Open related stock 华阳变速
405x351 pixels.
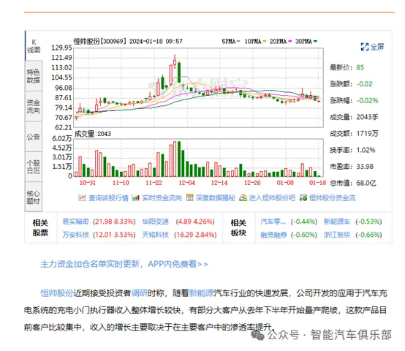[x=156, y=222]
